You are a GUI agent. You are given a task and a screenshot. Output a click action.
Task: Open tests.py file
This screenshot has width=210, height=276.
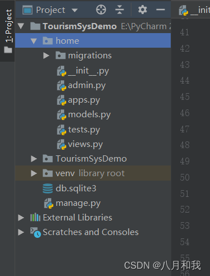pos(84,130)
